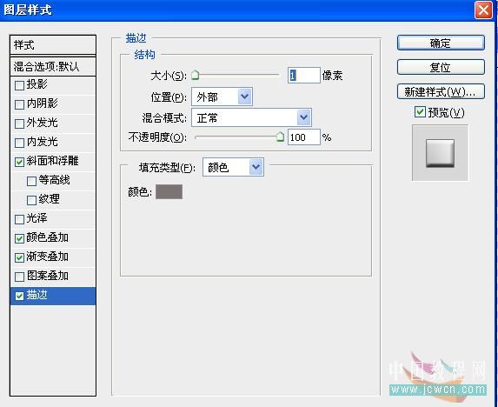Screen dimensions: 498x407
Task: Uncheck the 渐变叠加 checkbox
Action: (19, 257)
